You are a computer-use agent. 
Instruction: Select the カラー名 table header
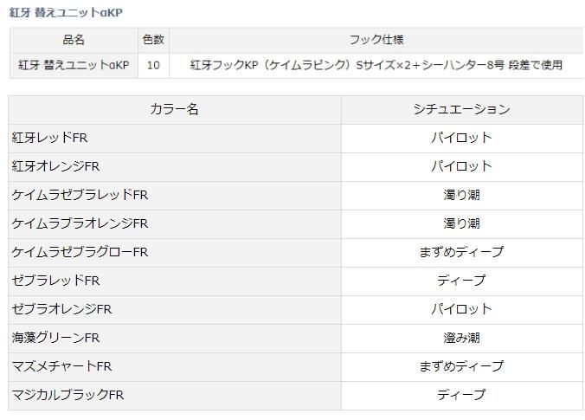(x=174, y=109)
